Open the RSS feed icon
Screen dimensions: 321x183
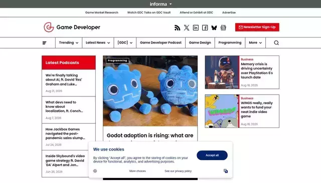(177, 27)
